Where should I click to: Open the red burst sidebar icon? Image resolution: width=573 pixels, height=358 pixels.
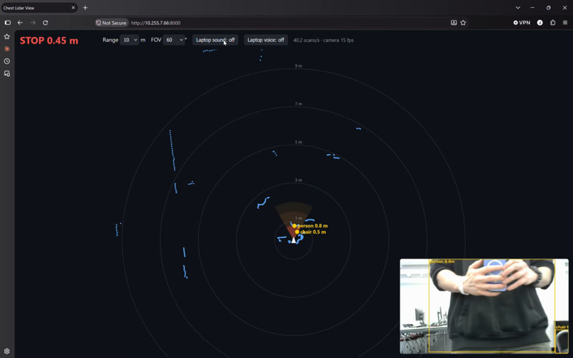(7, 48)
